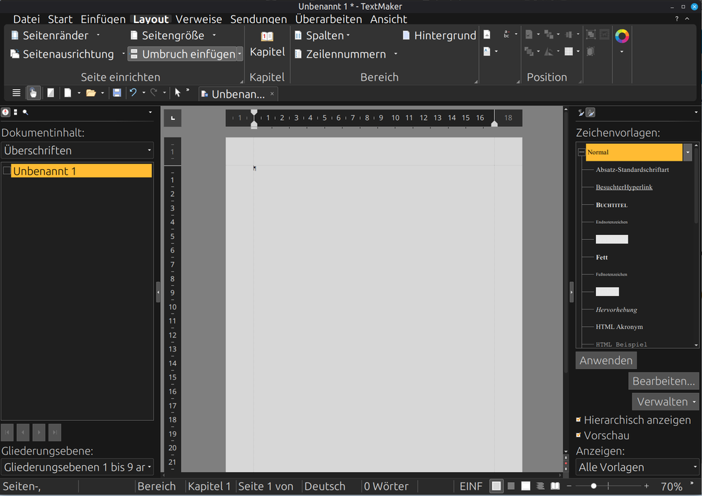Open Seitenausrichtung dropdown

[123, 54]
